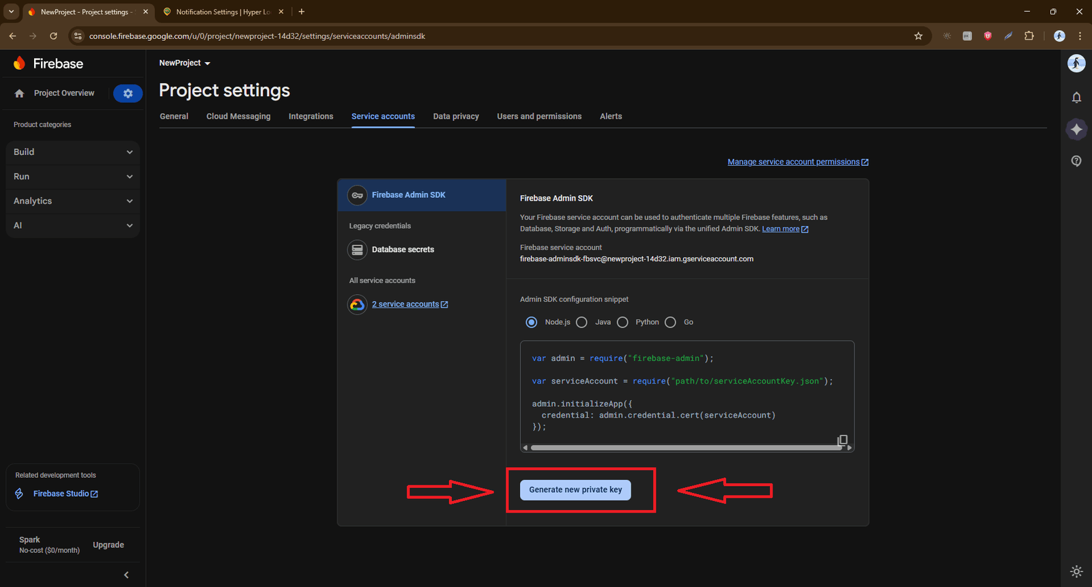
Task: Select the Python radio button
Action: 622,322
